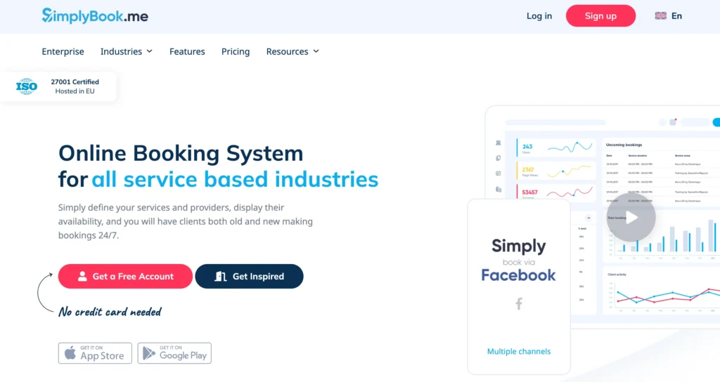Open the Enterprise menu item
Viewport: 720px width, 382px height.
click(x=63, y=51)
